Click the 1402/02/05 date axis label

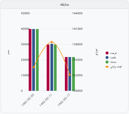pyautogui.click(x=28, y=100)
